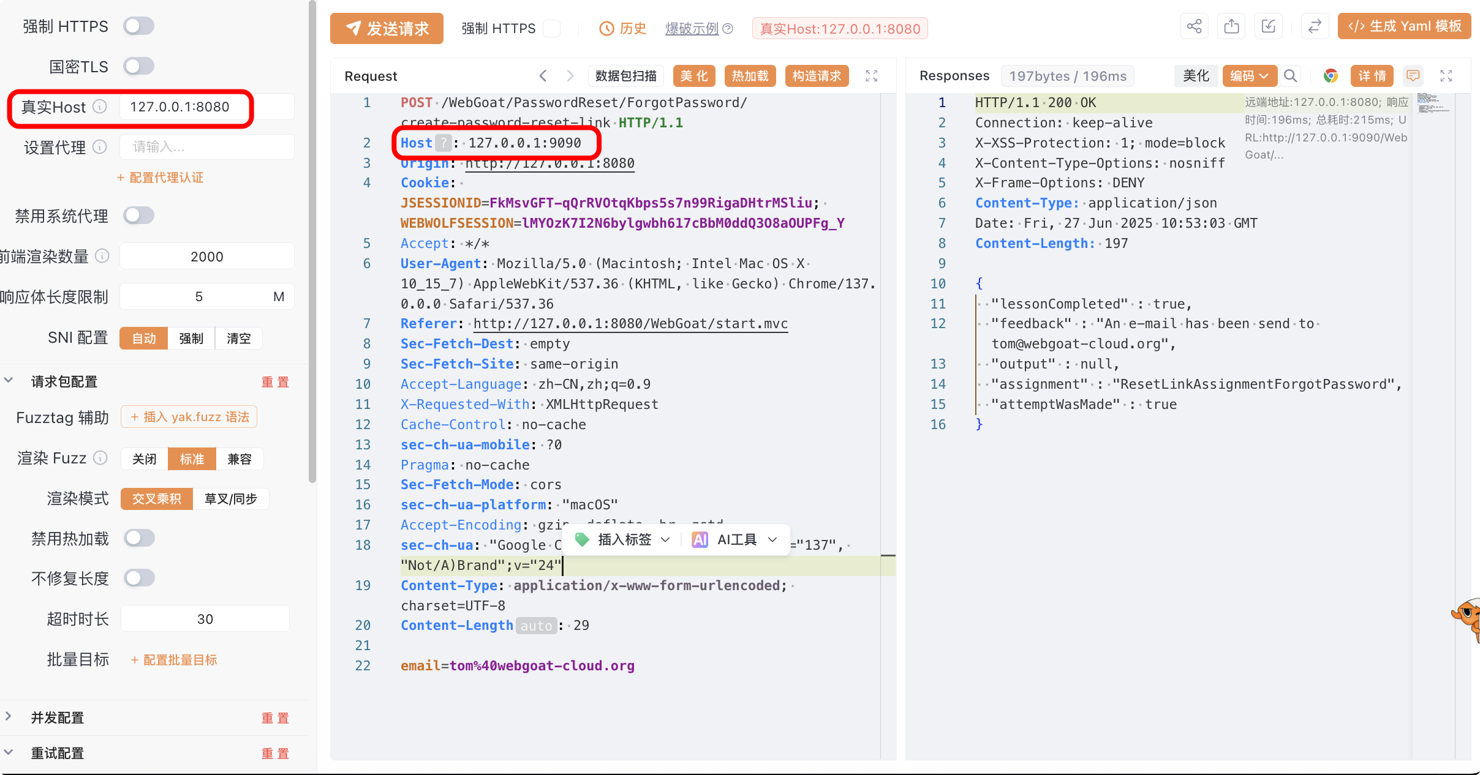
Task: Open the AI工具 dropdown
Action: click(x=735, y=539)
